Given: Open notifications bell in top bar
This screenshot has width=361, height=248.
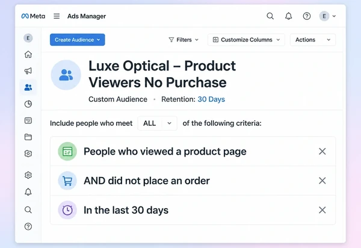Looking at the screenshot, I should coord(288,16).
